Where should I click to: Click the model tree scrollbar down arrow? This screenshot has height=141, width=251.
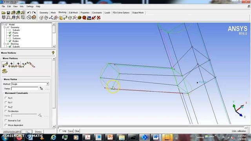click(x=54, y=46)
